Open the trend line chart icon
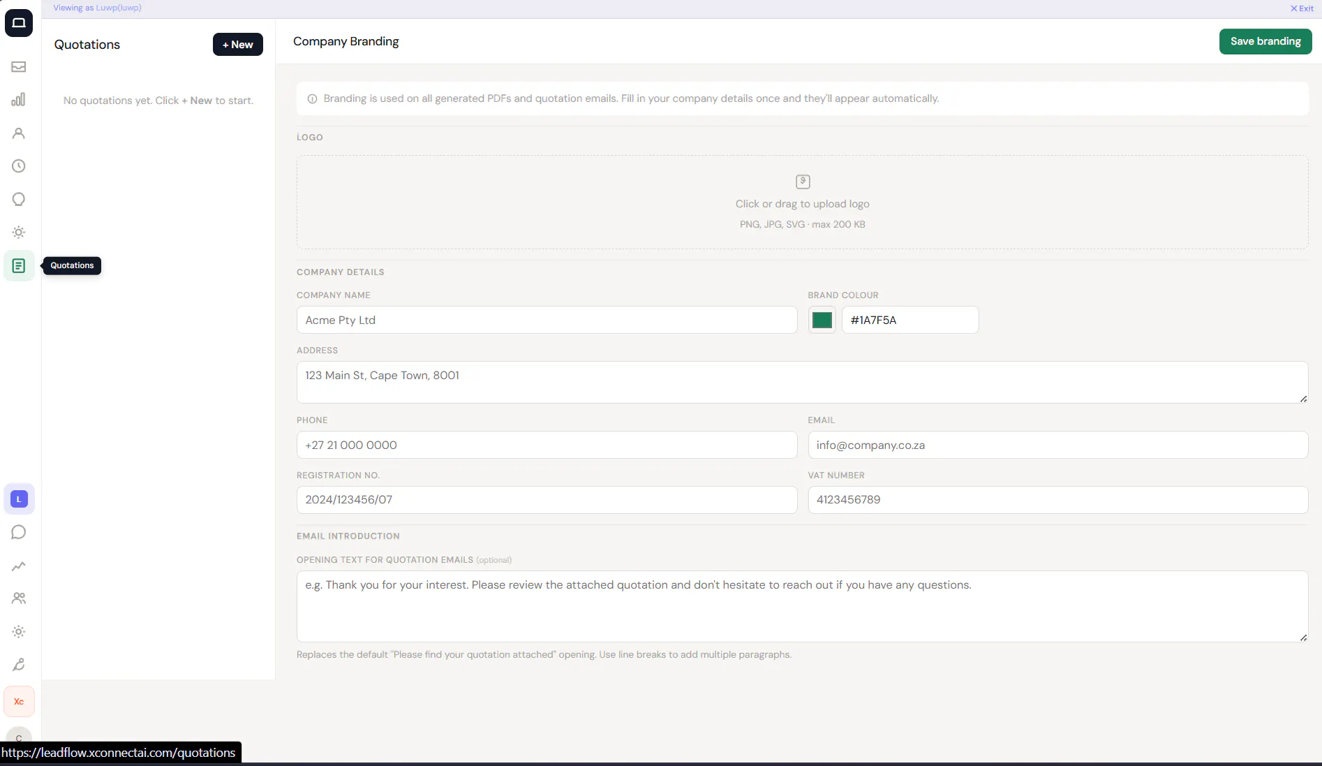 (x=19, y=566)
